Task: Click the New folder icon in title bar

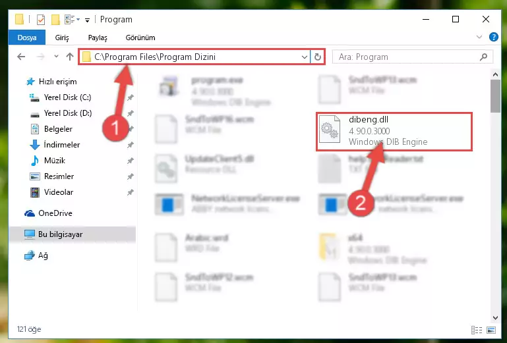Action: 55,20
